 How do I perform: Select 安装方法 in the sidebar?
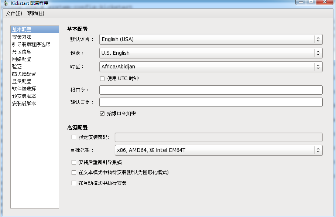(35, 37)
